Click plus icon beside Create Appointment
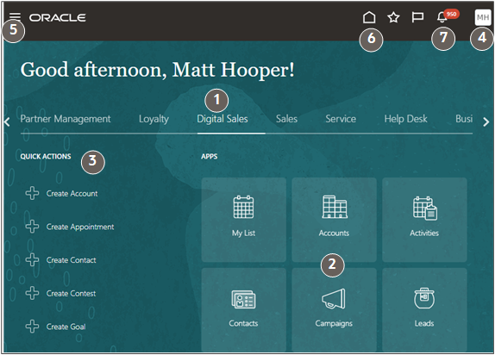This screenshot has height=355, width=495. [32, 227]
